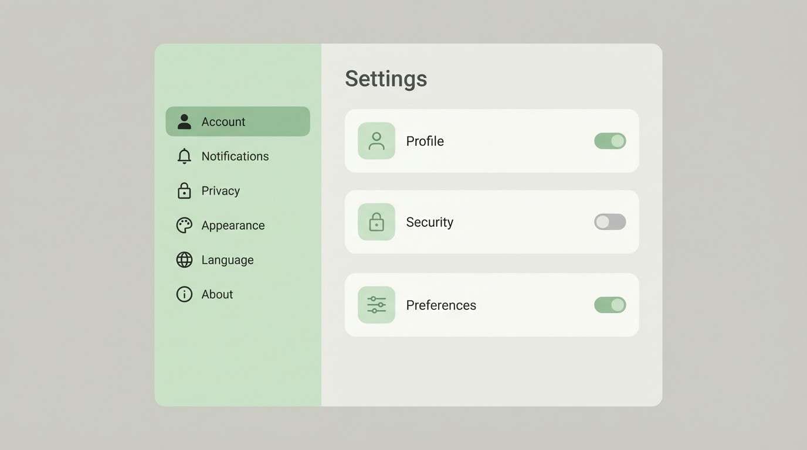807x450 pixels.
Task: Click the person icon beside Account
Action: tap(184, 121)
